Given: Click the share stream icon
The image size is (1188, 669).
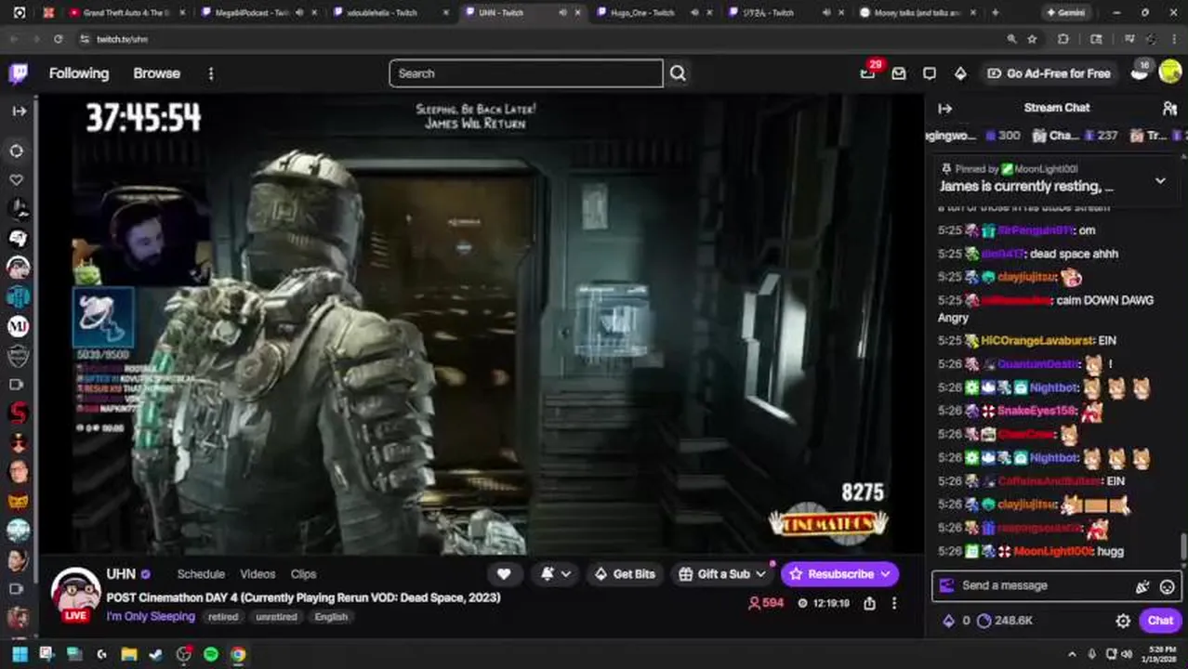Looking at the screenshot, I should [x=869, y=603].
